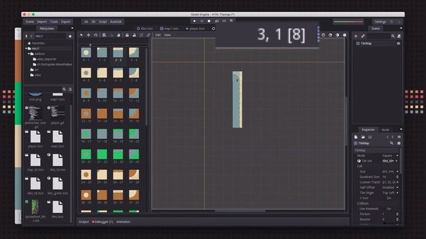Click the mirror/rotate 180 tile icon
The width and height of the screenshot is (426, 239).
(337, 35)
